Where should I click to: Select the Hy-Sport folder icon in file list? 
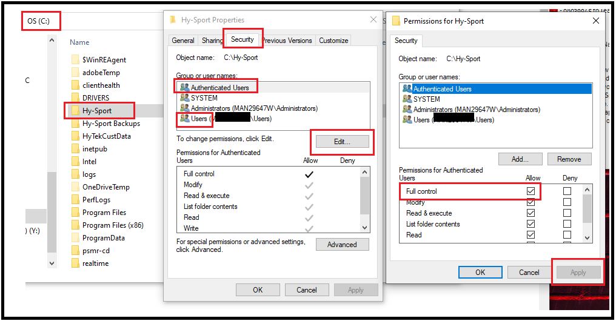[x=75, y=111]
